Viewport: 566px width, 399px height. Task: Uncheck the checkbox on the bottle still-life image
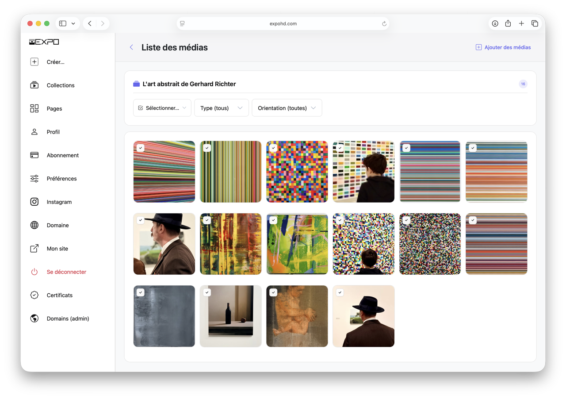[x=207, y=292]
